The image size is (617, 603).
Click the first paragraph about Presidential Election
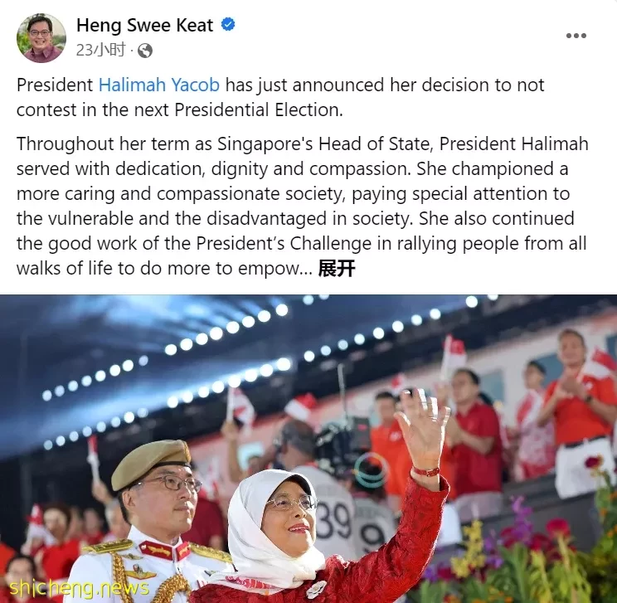(280, 97)
